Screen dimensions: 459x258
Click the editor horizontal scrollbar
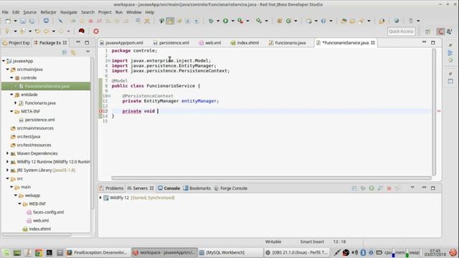pyautogui.click(x=271, y=178)
